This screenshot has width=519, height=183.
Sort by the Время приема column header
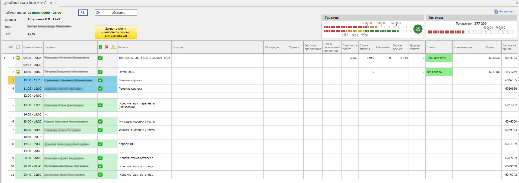(x=32, y=47)
